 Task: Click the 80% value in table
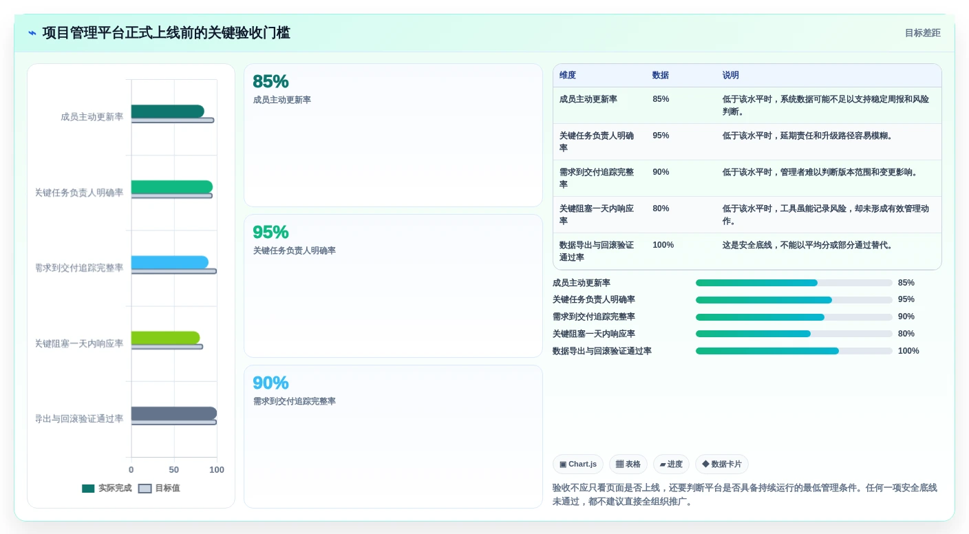[661, 209]
